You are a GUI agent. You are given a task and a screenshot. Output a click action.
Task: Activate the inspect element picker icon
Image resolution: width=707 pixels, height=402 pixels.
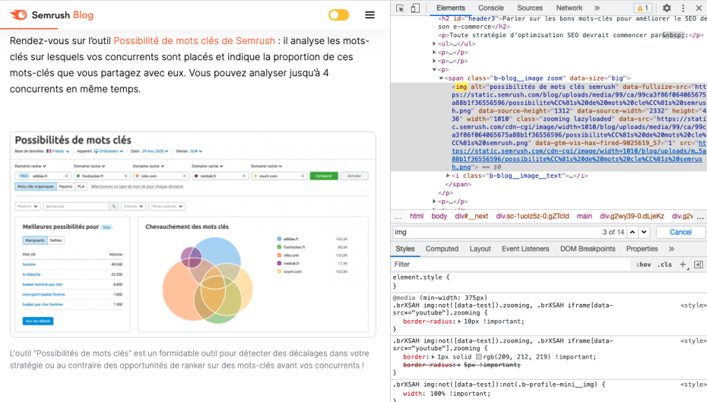(x=400, y=8)
